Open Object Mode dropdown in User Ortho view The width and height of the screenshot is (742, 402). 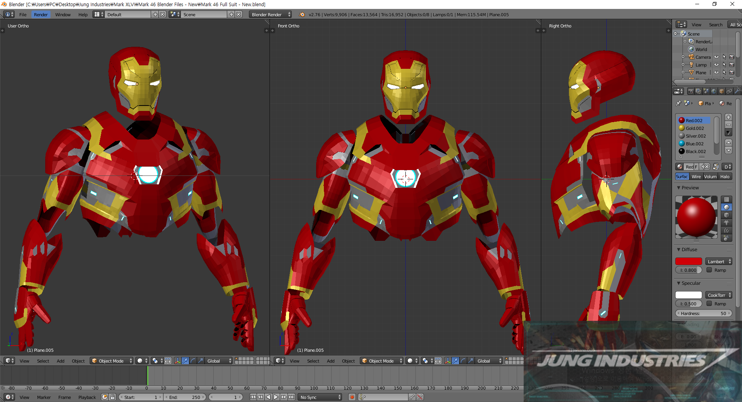[112, 361]
